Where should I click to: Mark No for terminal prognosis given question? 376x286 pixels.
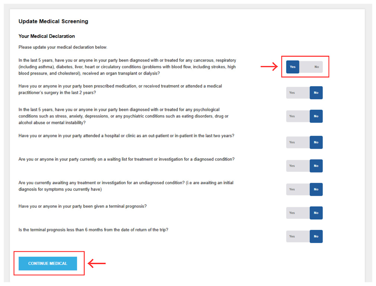316,213
